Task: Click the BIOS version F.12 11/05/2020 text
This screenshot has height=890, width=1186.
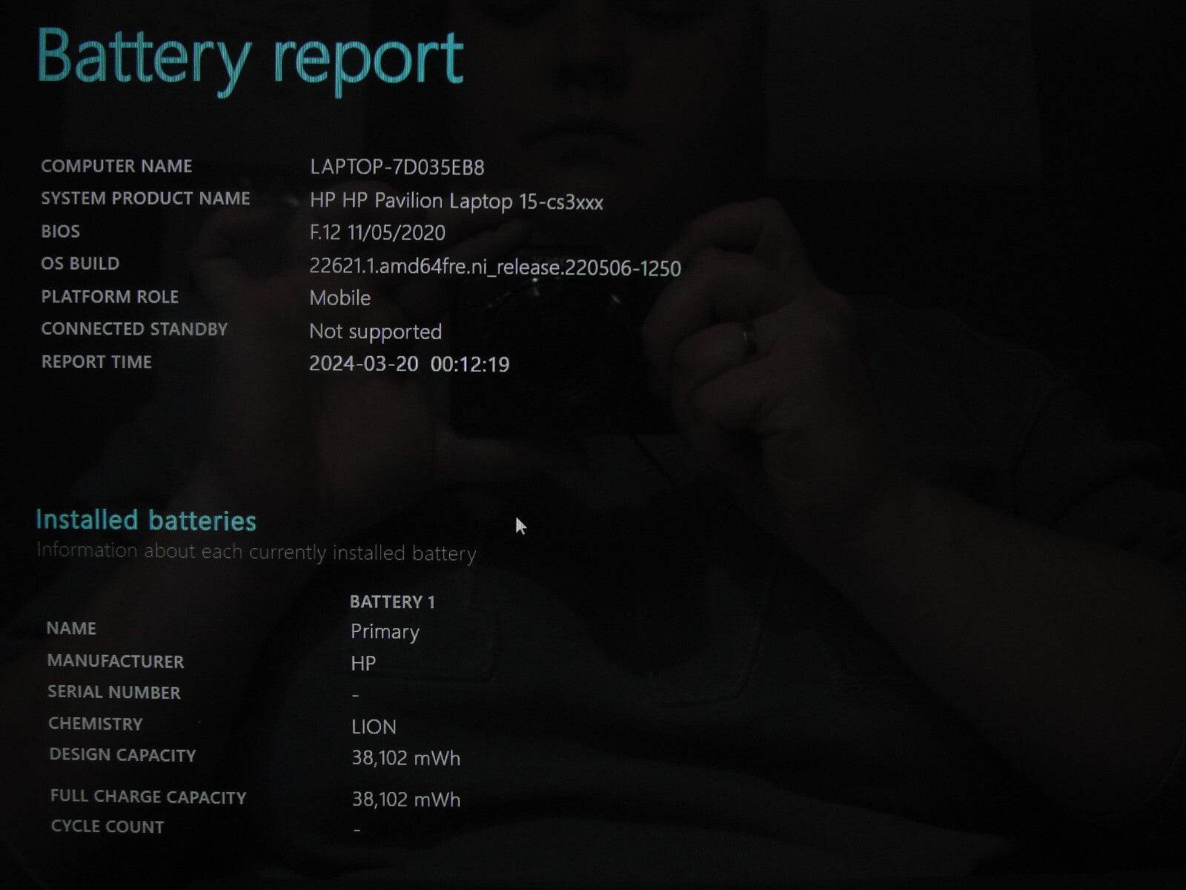Action: coord(377,233)
